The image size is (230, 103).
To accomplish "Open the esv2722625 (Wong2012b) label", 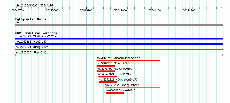I will click(33, 52).
